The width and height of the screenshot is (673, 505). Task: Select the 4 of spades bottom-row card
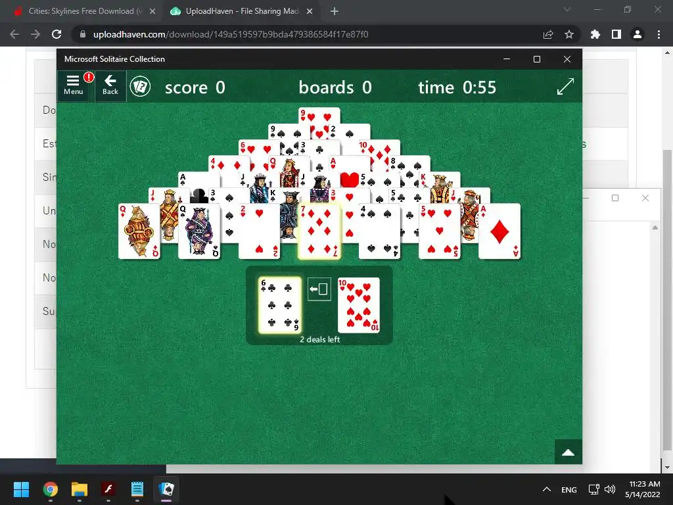(379, 231)
